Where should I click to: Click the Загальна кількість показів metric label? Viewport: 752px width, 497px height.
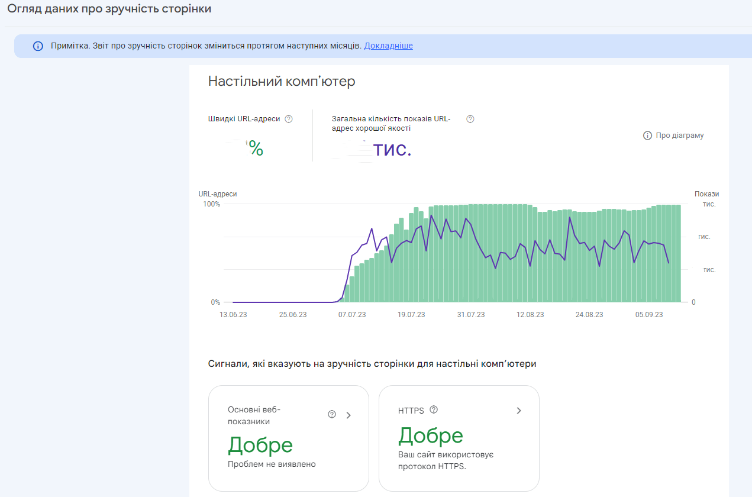[391, 123]
